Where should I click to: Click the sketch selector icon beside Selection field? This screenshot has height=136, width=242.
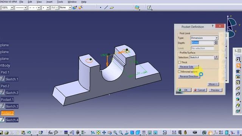216,57
